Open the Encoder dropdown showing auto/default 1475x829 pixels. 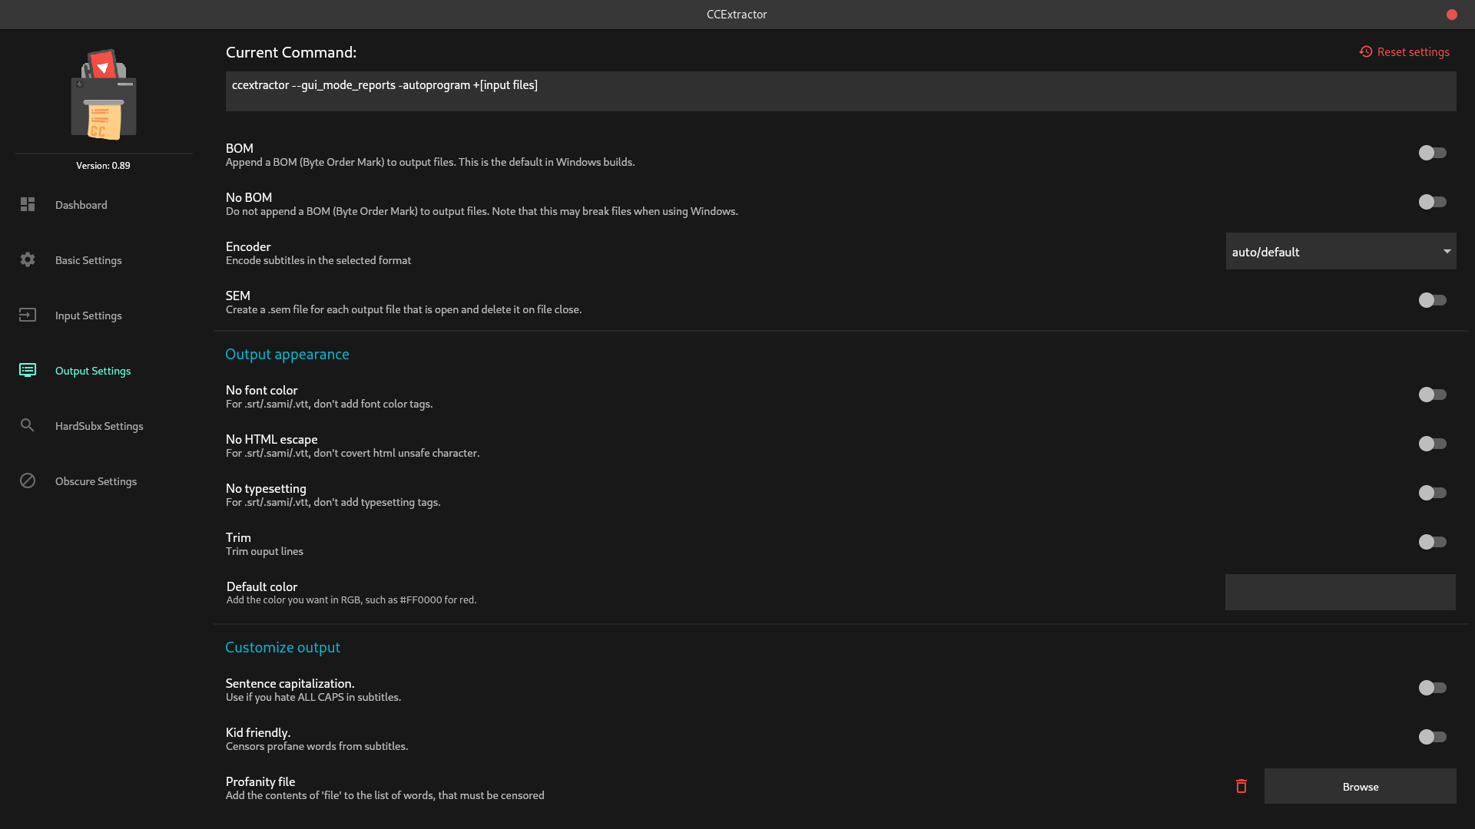tap(1340, 251)
